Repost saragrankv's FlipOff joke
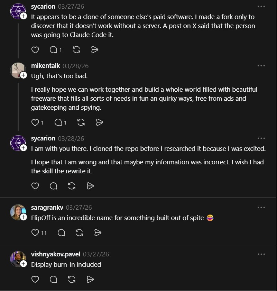The height and width of the screenshot is (291, 277). click(x=79, y=233)
